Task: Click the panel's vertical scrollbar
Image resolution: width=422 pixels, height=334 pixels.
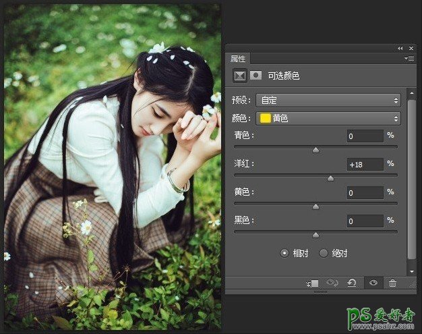Action: [x=411, y=175]
